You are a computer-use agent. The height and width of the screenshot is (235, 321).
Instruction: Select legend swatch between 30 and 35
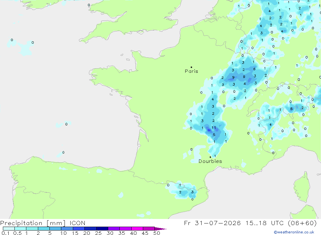(x=114, y=229)
